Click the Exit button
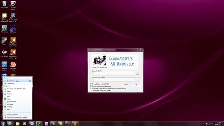 tap(136, 85)
